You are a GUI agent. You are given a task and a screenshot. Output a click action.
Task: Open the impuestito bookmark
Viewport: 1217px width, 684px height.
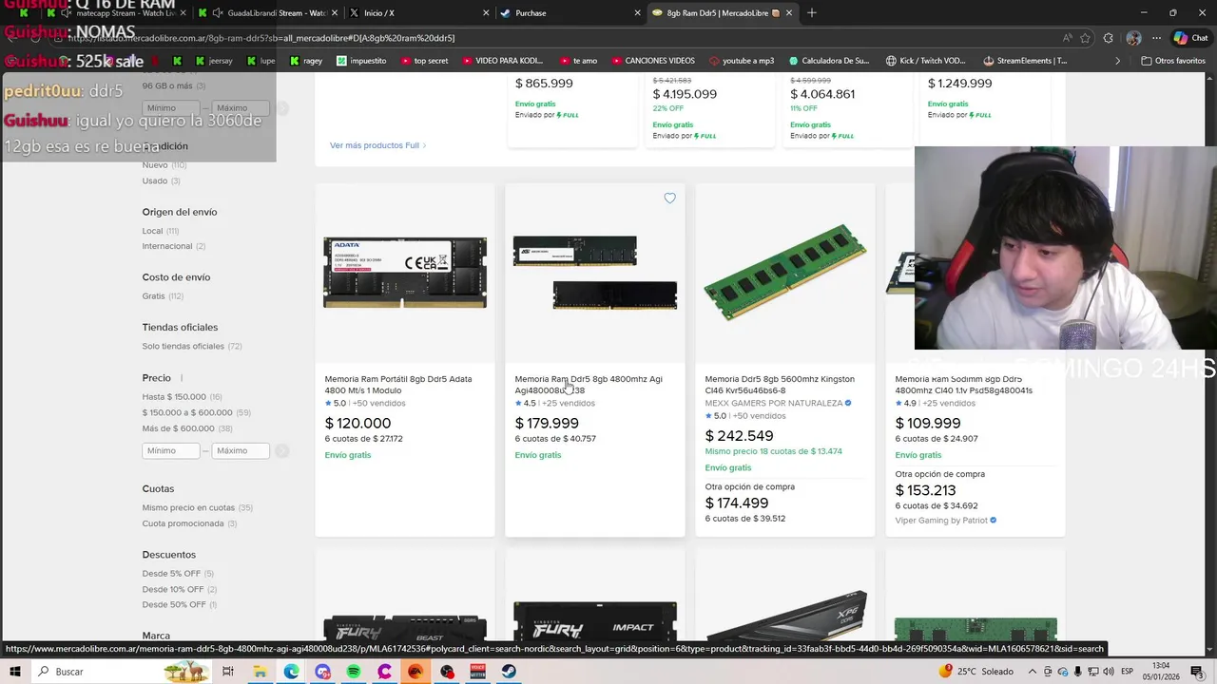361,61
